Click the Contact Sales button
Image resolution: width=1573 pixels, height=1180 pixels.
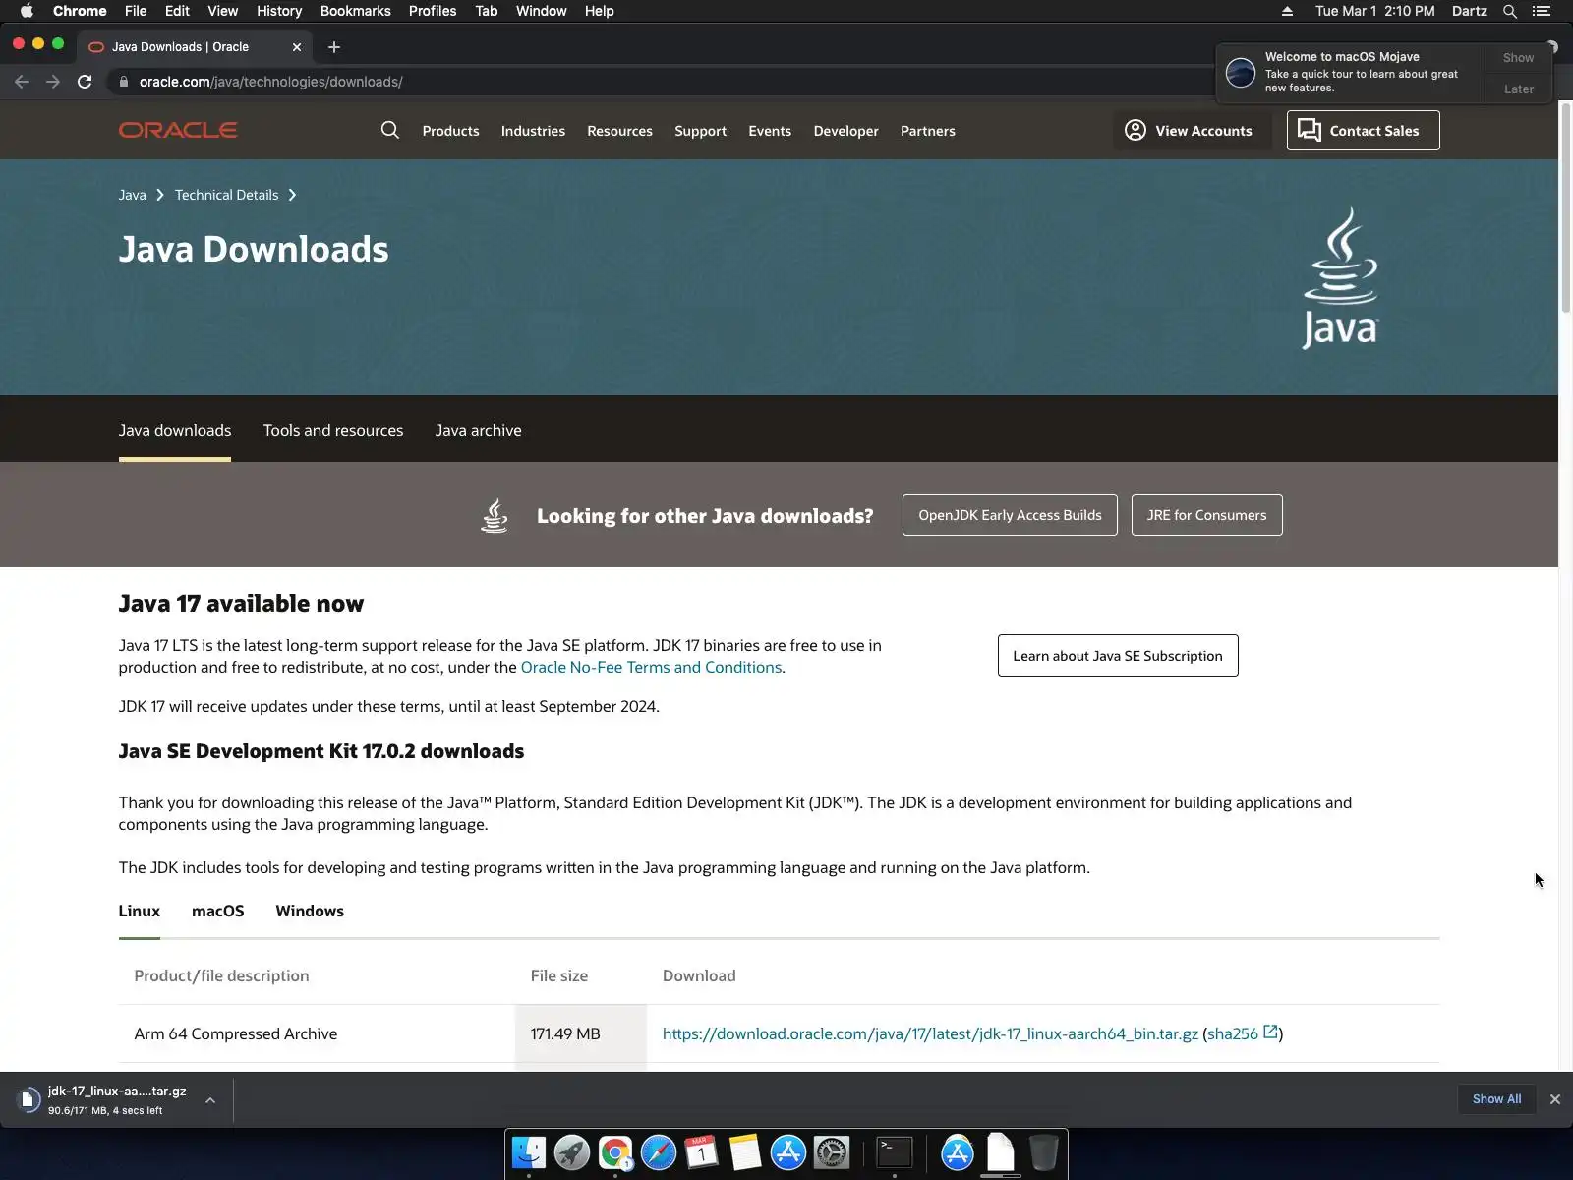(1363, 130)
